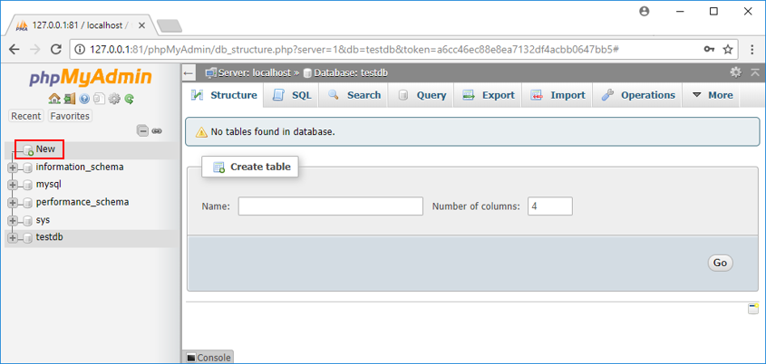Expand the mysql database node
The width and height of the screenshot is (766, 364).
tap(13, 185)
